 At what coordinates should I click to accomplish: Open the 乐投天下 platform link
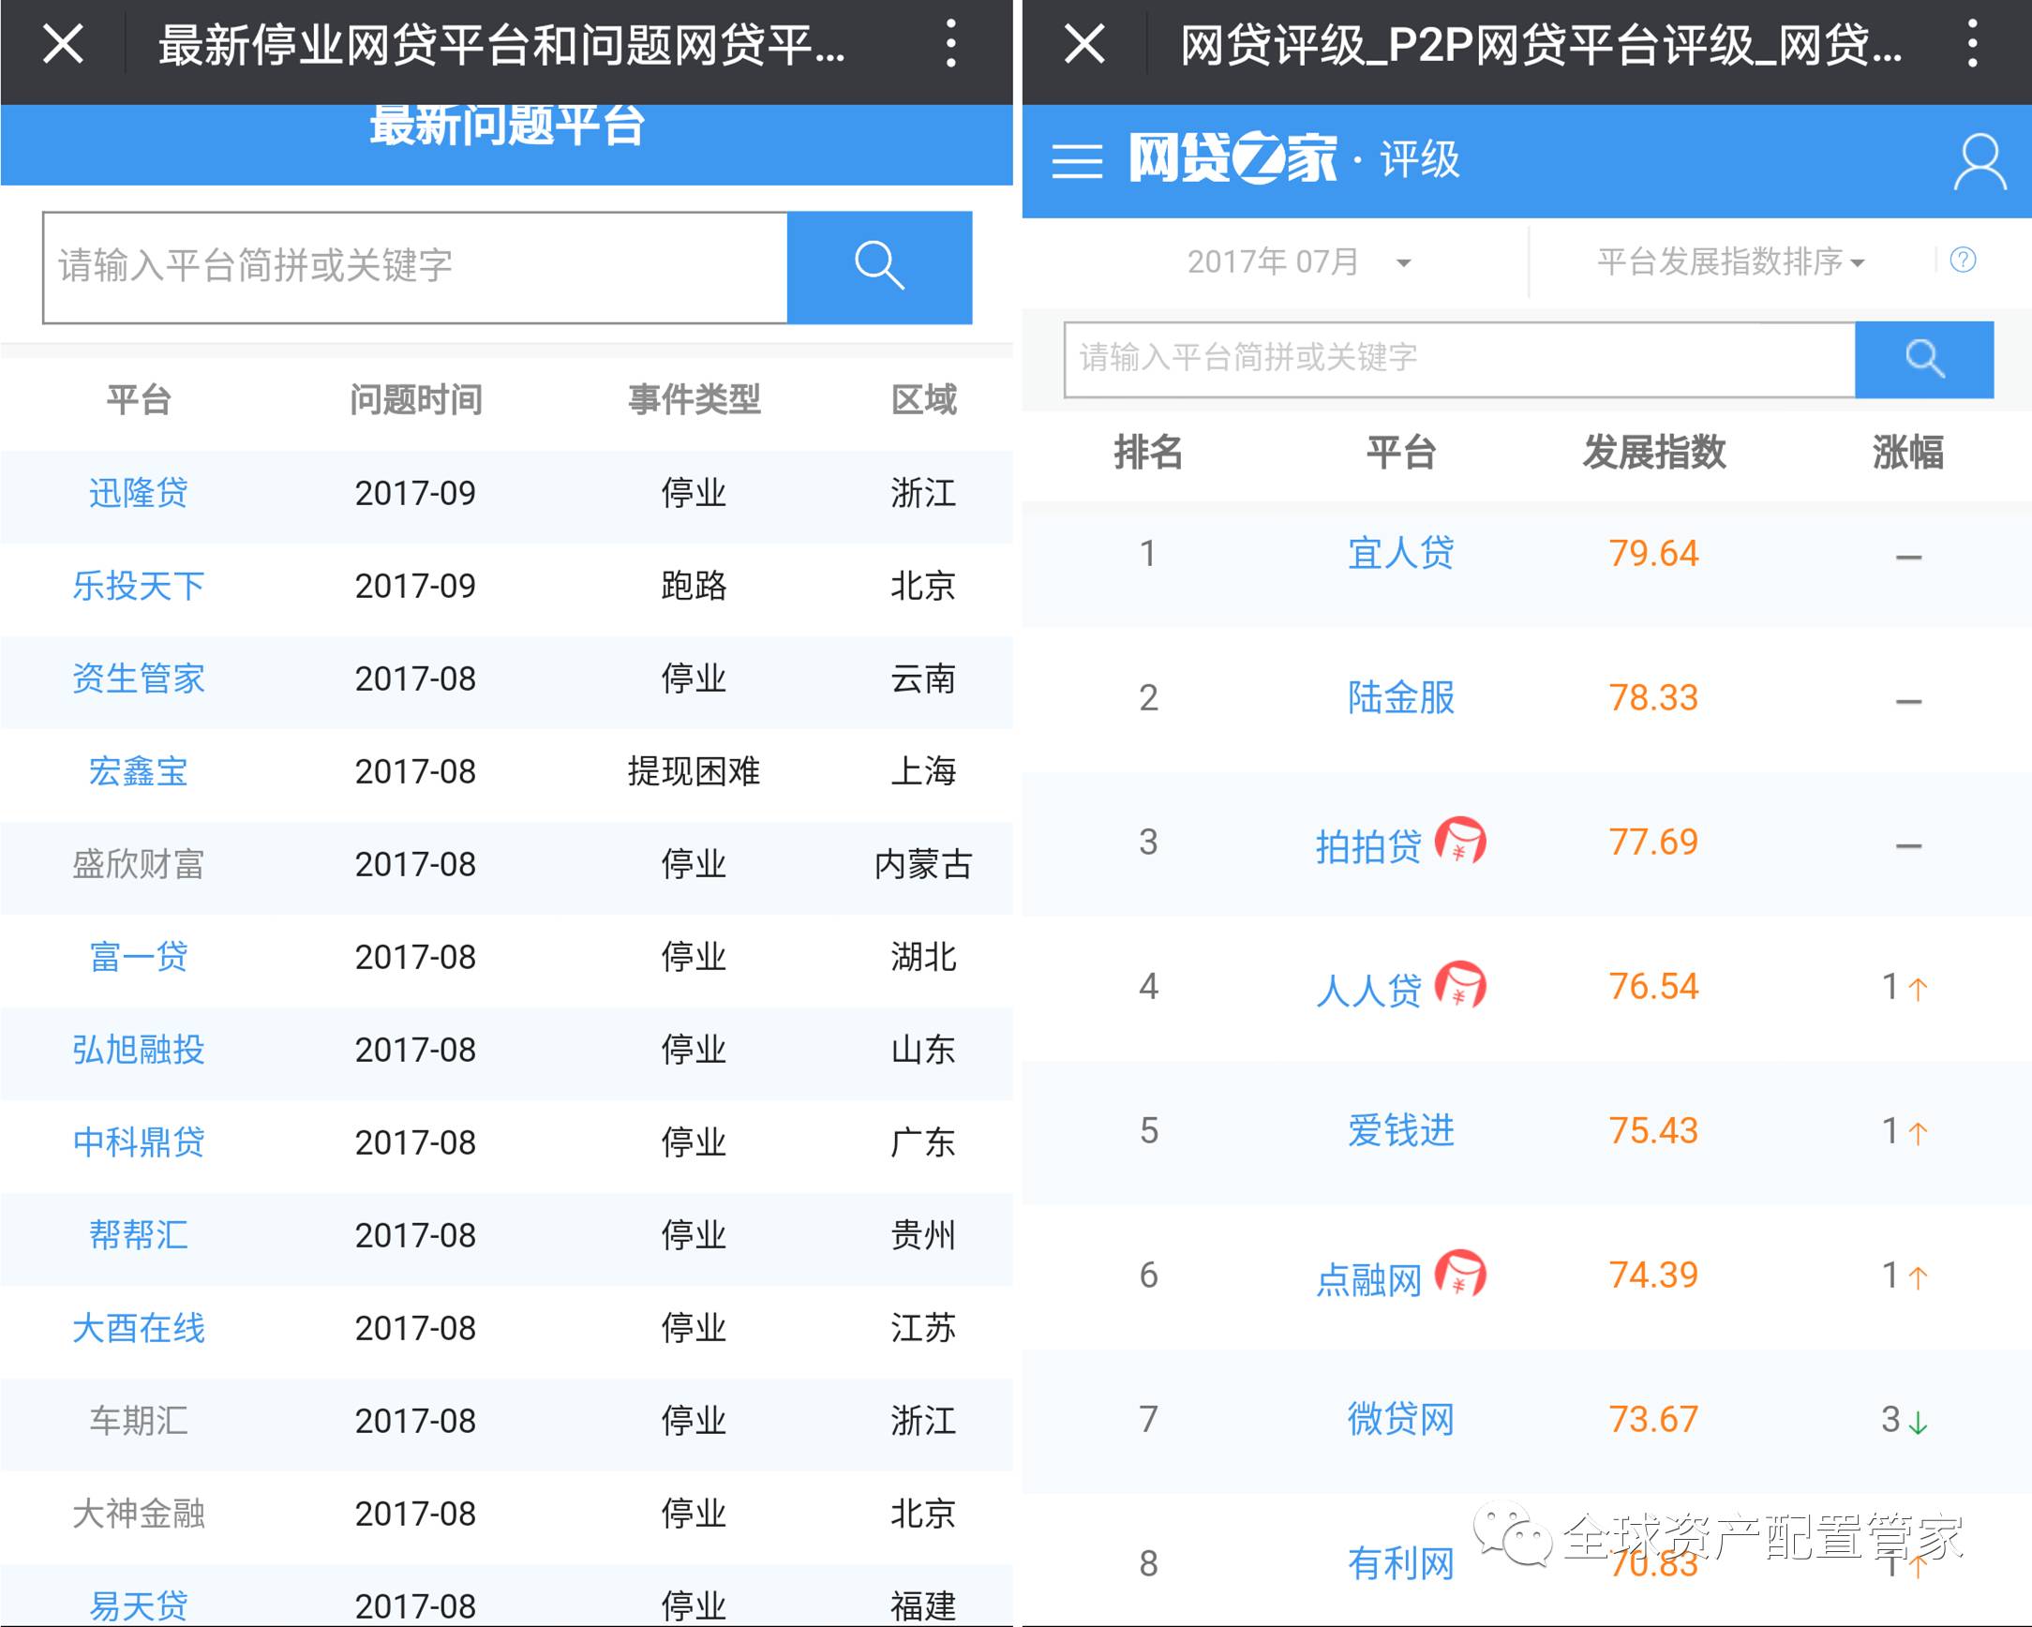(139, 586)
